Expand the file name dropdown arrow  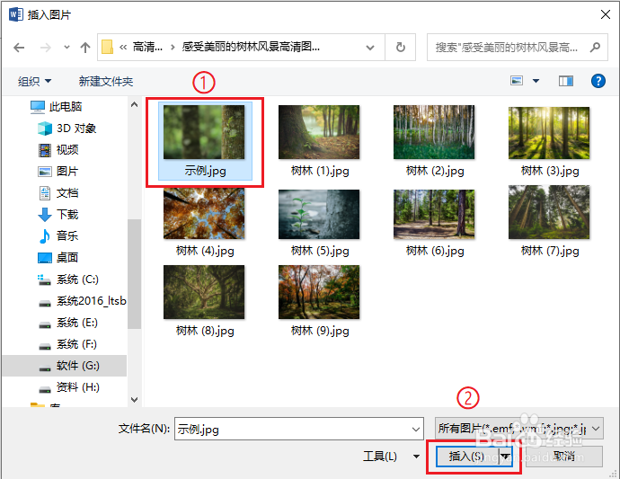click(x=415, y=430)
